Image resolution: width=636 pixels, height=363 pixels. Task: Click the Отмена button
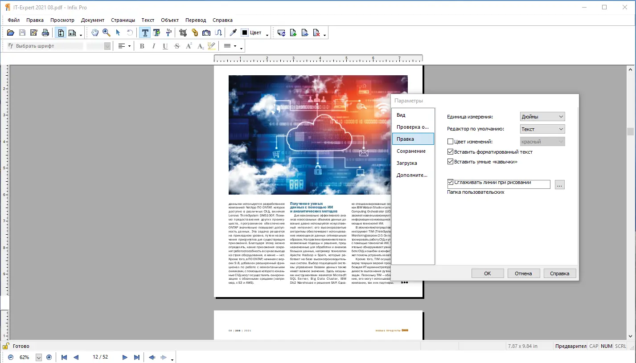(523, 273)
